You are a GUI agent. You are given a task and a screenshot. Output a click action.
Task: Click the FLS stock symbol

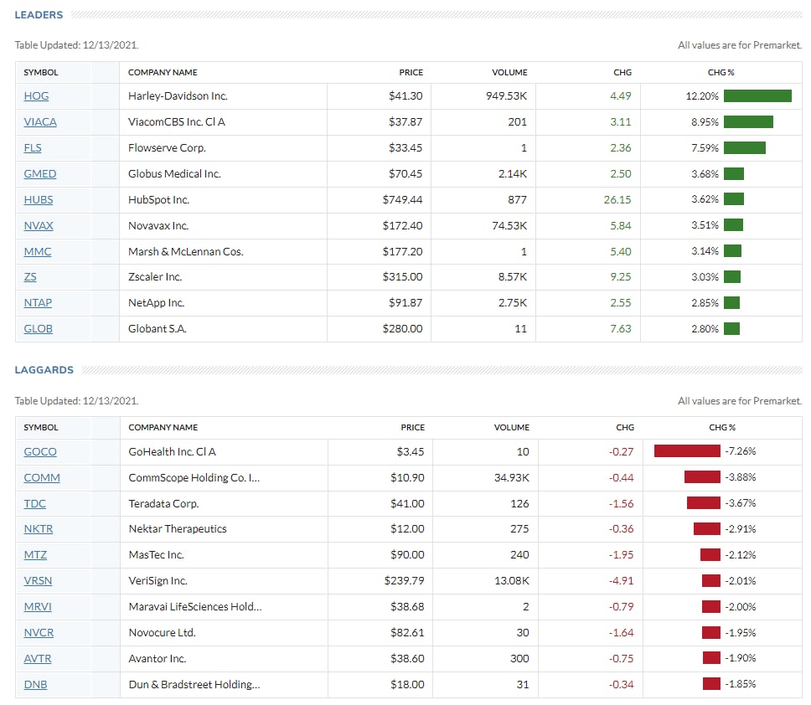click(x=33, y=148)
